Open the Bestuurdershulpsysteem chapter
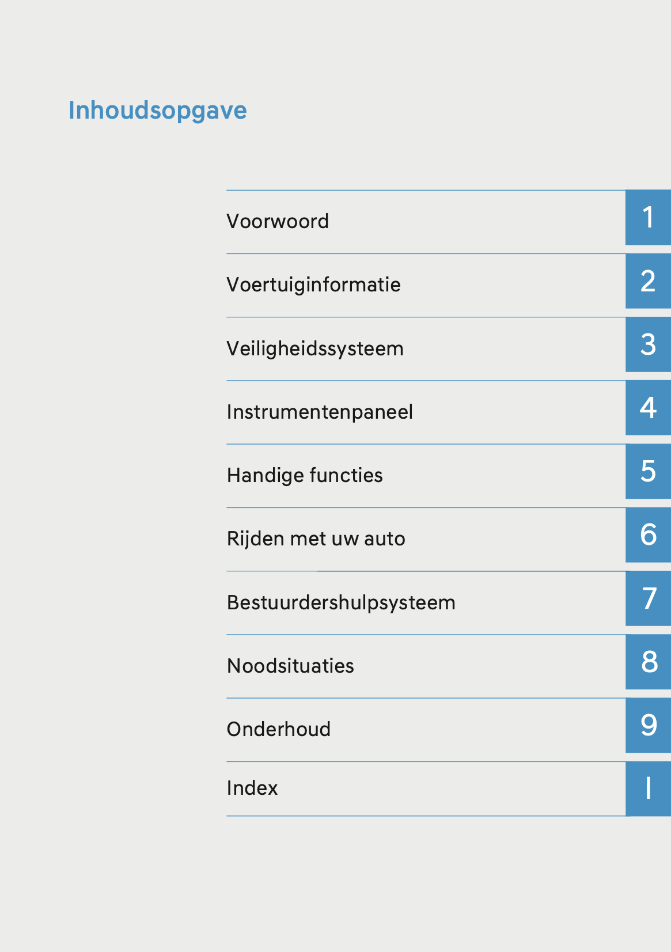Screen dimensions: 671x952 pyautogui.click(x=341, y=602)
